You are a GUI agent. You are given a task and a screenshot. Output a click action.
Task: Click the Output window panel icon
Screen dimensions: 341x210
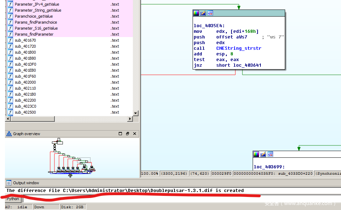[9, 183]
